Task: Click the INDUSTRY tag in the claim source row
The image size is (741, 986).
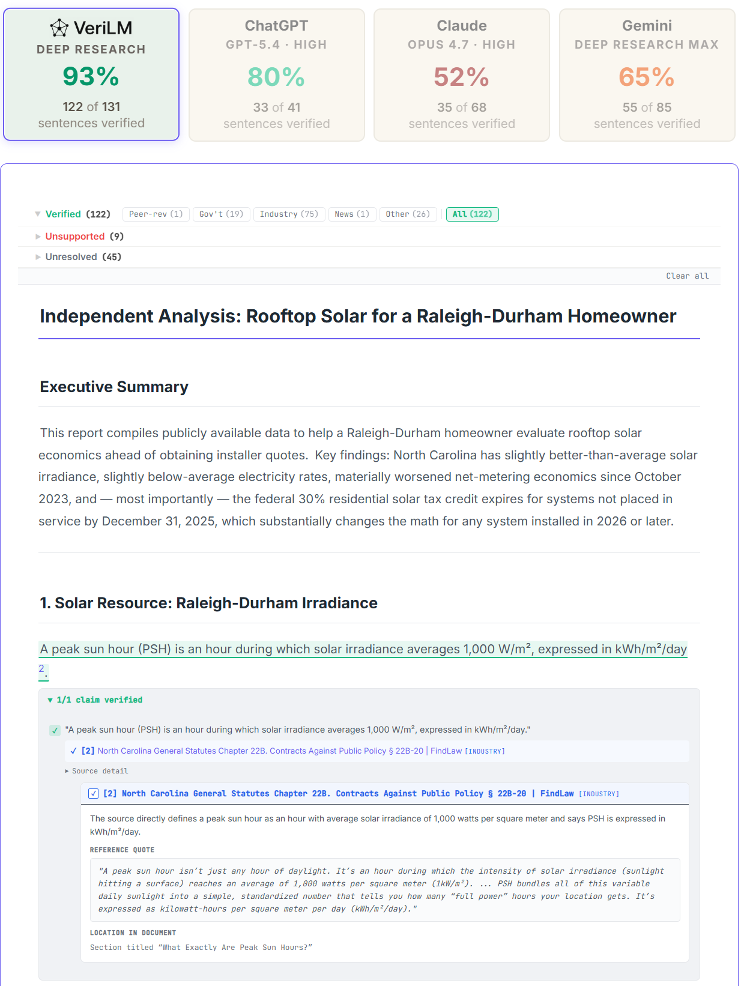Action: pyautogui.click(x=485, y=752)
